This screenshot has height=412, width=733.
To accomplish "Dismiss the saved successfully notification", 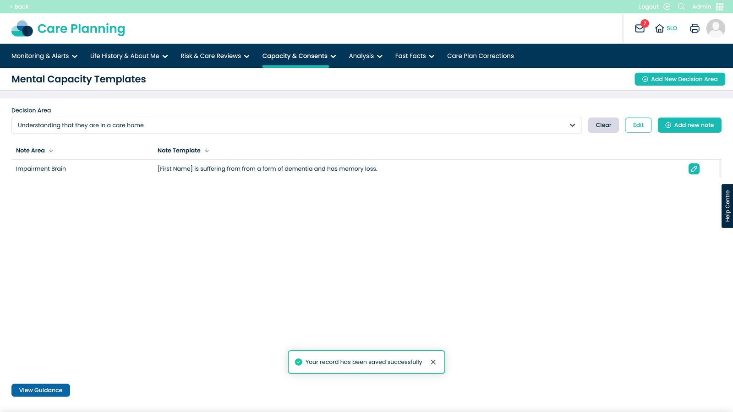I will pyautogui.click(x=433, y=362).
